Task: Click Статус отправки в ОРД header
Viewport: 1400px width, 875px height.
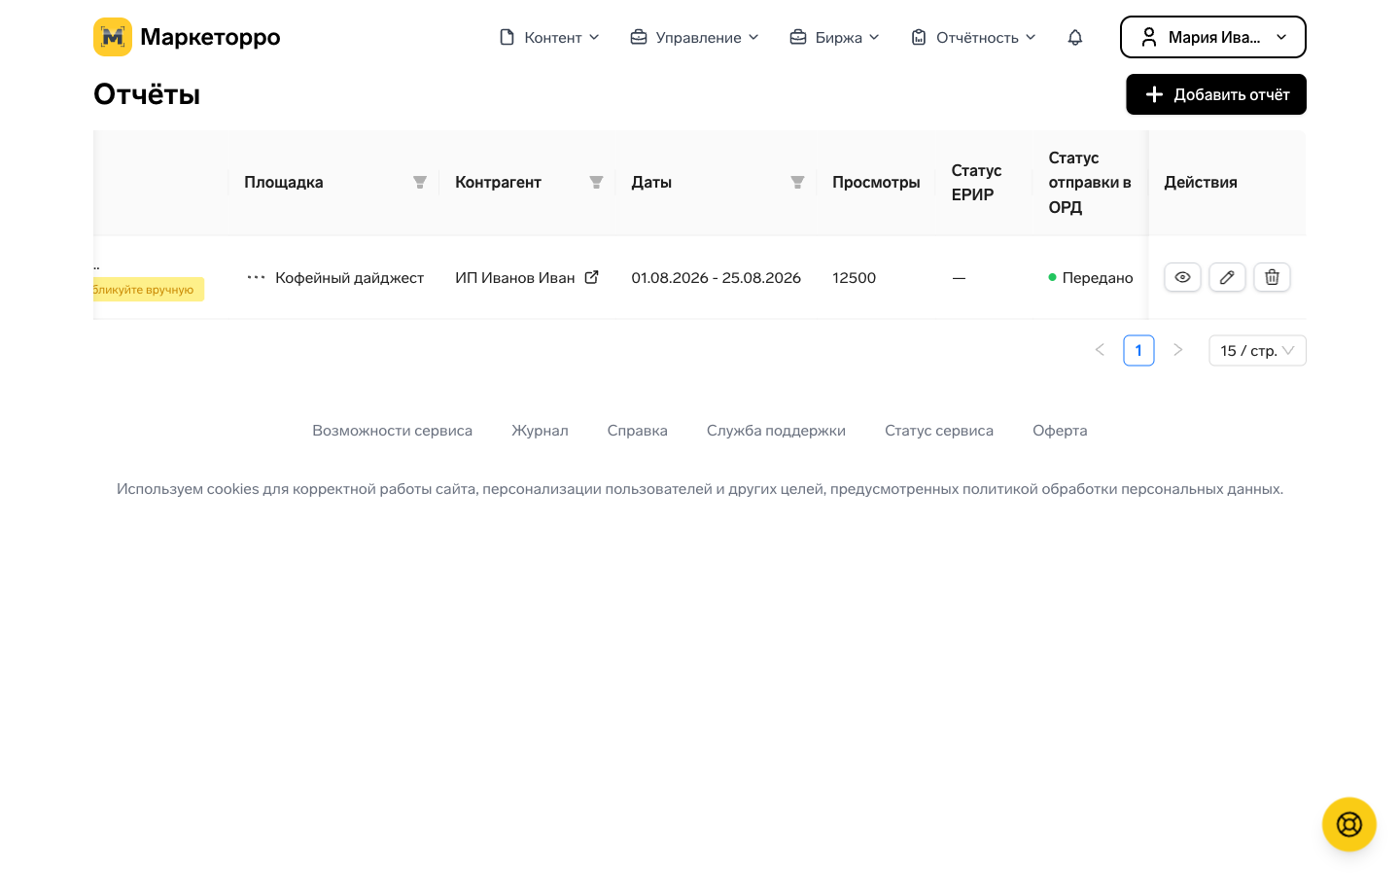Action: pos(1090,183)
